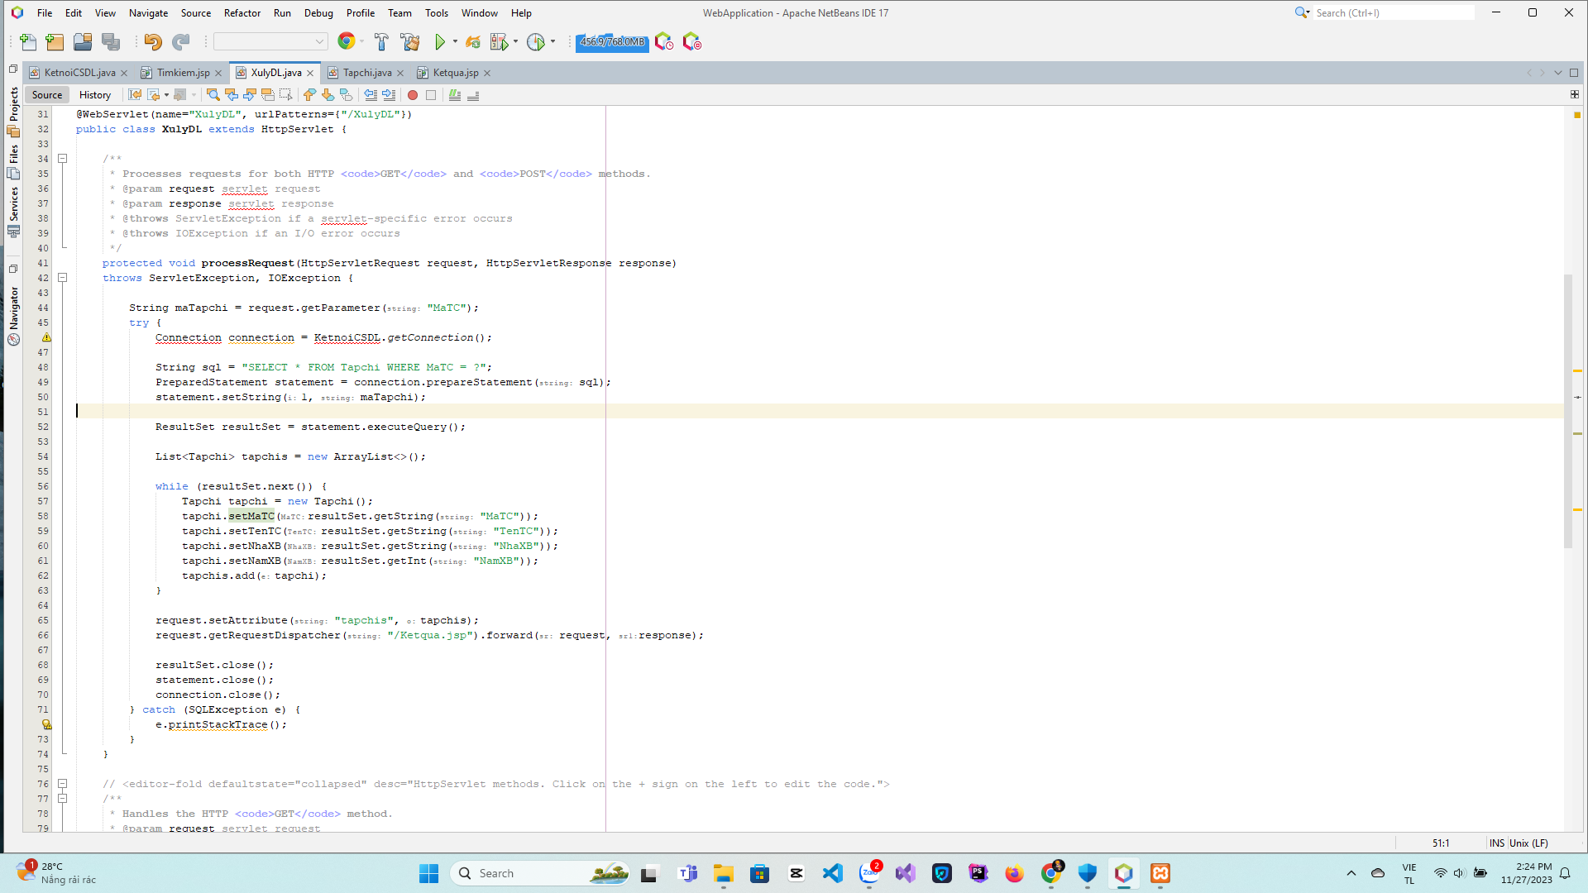
Task: Collapse the code fold at line 34
Action: point(62,159)
